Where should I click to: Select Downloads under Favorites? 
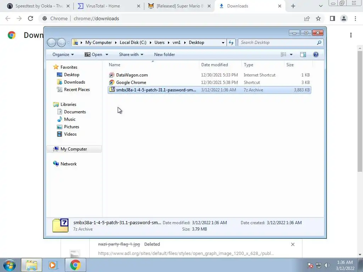tap(74, 82)
